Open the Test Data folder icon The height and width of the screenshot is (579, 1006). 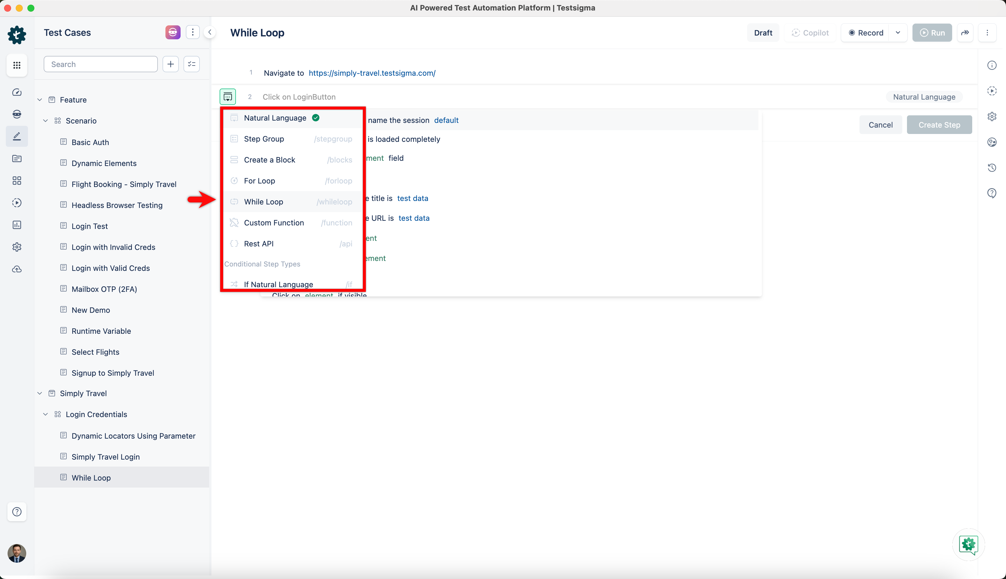point(17,158)
